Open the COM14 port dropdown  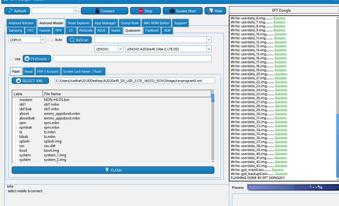click(x=43, y=40)
